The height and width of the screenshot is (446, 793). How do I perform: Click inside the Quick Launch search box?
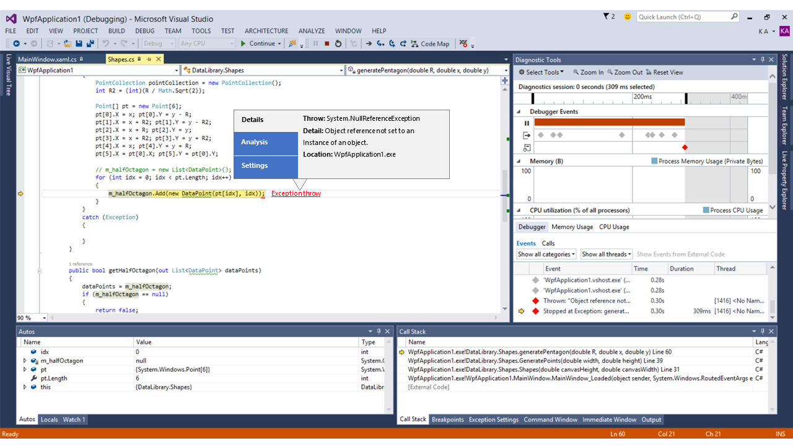(688, 17)
